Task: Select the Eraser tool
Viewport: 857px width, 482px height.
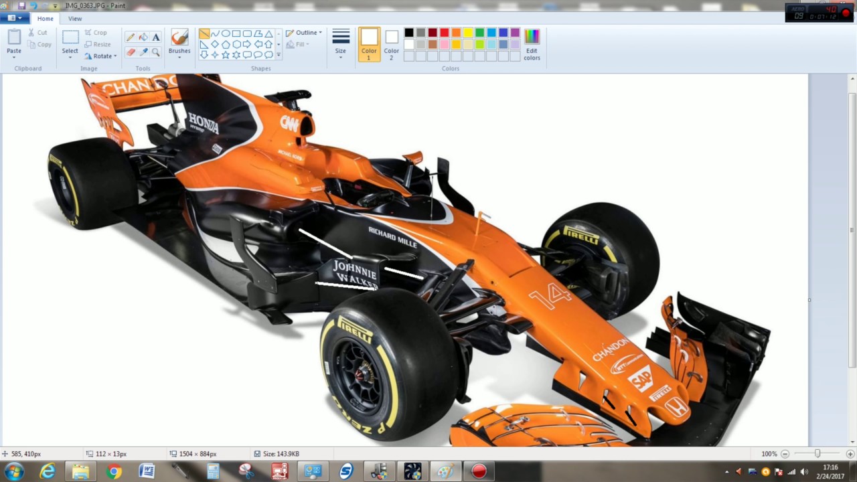Action: click(131, 52)
